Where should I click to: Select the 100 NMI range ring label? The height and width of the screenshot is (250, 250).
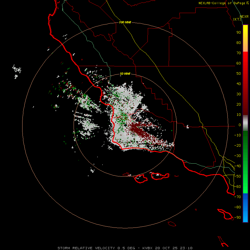tap(125, 22)
